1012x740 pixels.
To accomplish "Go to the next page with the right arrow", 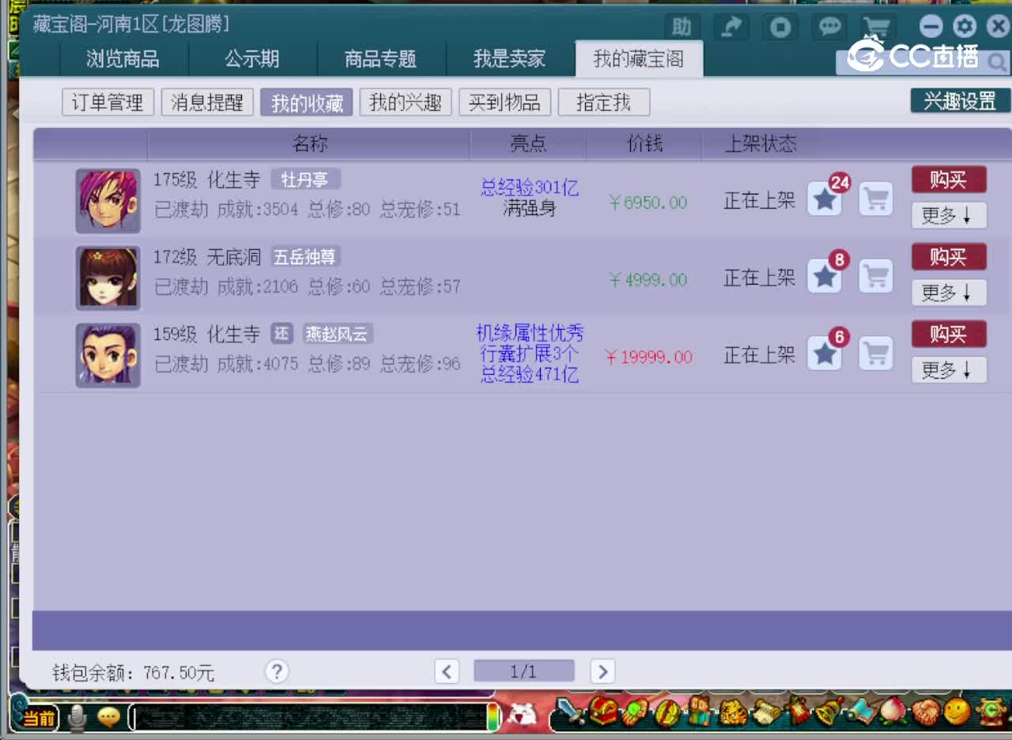I will (x=602, y=670).
